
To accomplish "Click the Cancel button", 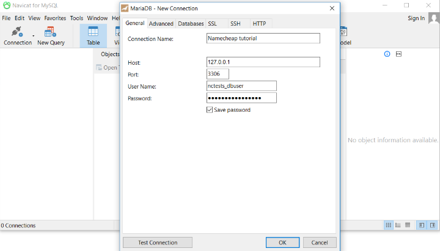I will [x=320, y=242].
